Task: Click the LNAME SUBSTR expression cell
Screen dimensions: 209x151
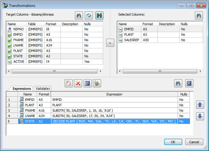Action: point(114,116)
